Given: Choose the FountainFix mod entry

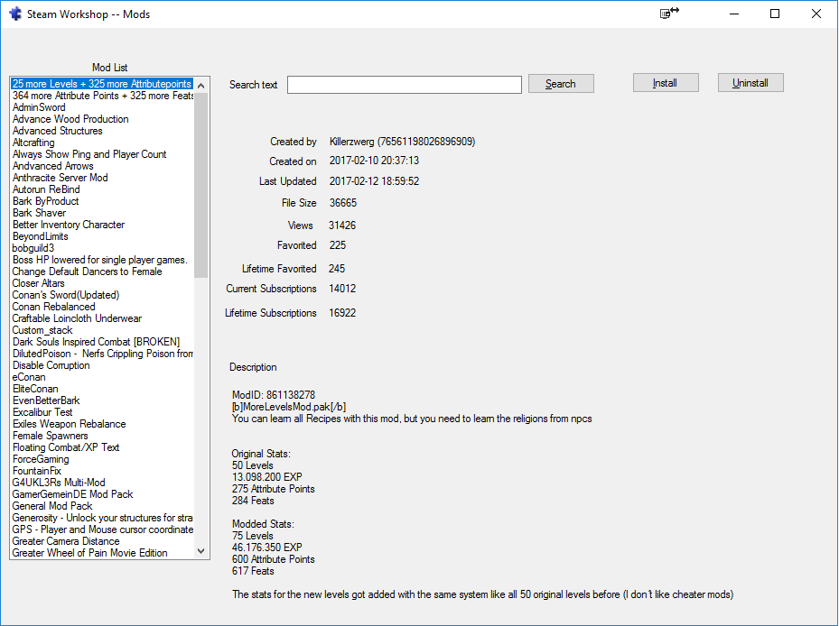Looking at the screenshot, I should 37,471.
